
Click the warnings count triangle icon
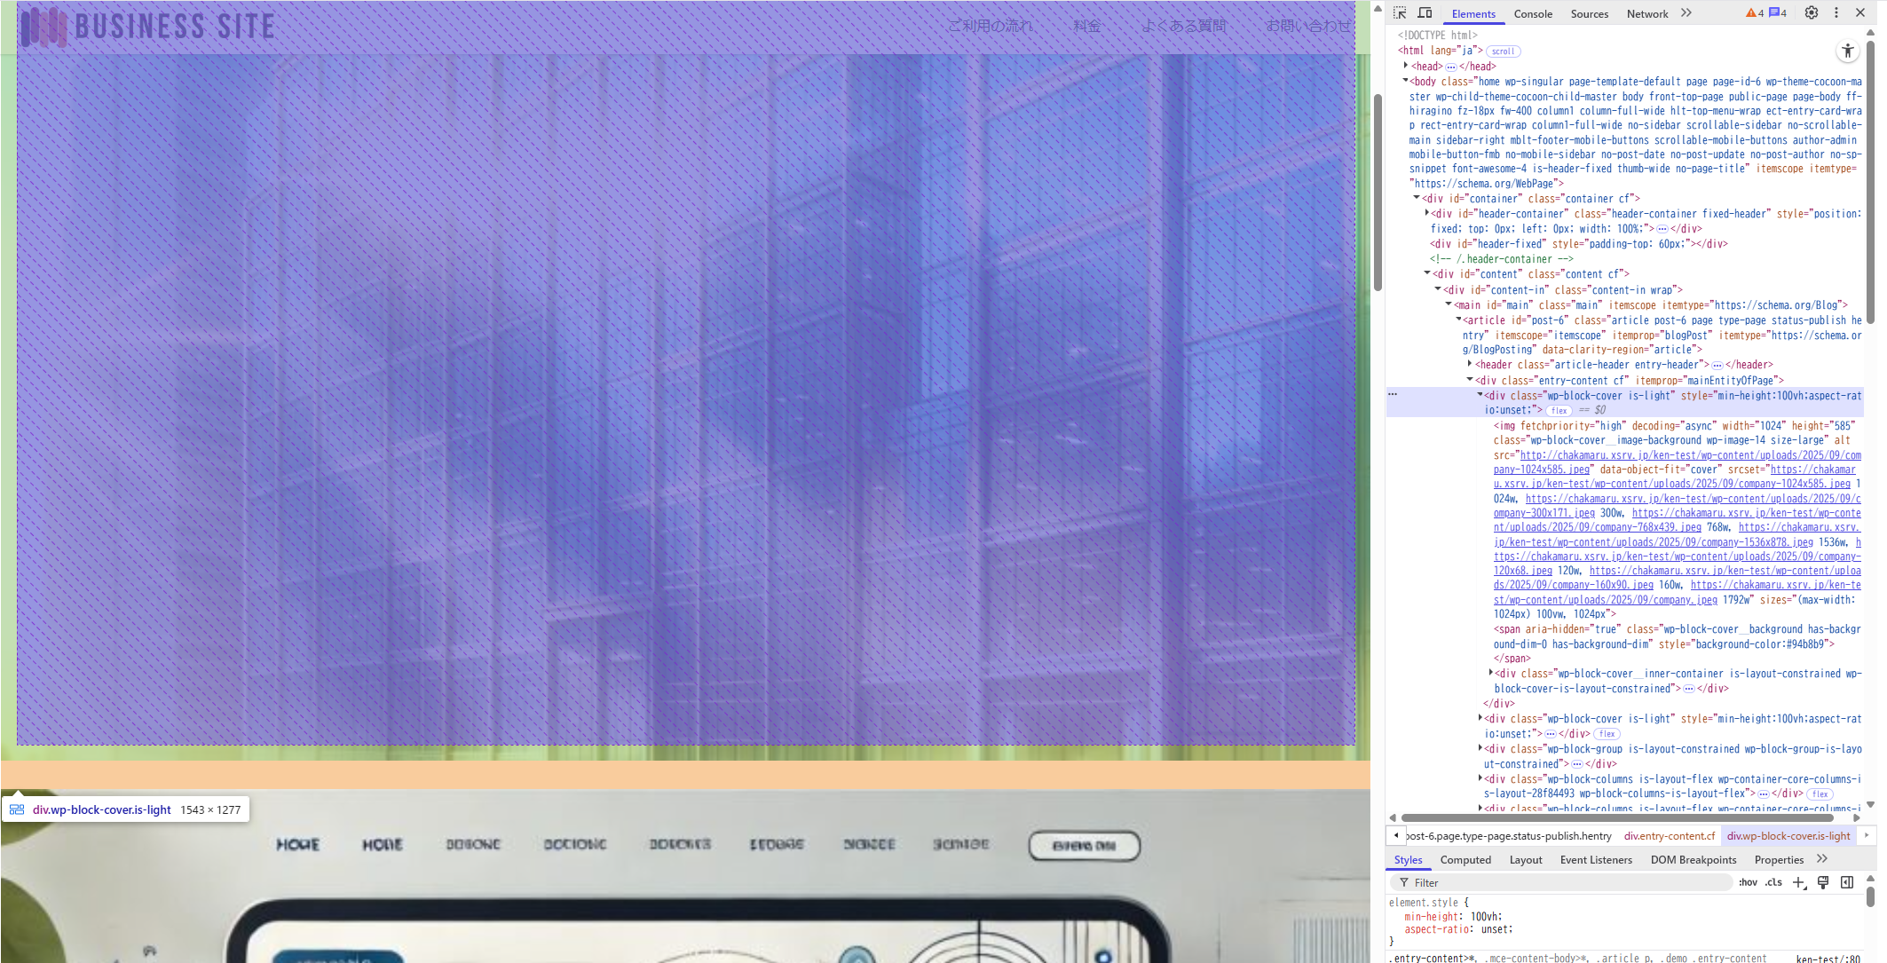(1750, 13)
